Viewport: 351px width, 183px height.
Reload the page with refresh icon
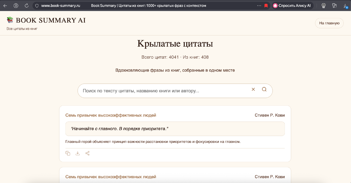point(27,5)
